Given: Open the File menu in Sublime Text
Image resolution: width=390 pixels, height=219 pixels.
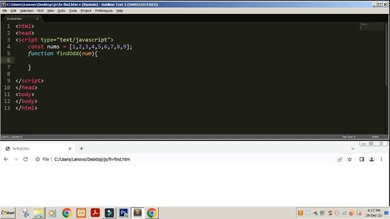Looking at the screenshot, I should [4, 11].
